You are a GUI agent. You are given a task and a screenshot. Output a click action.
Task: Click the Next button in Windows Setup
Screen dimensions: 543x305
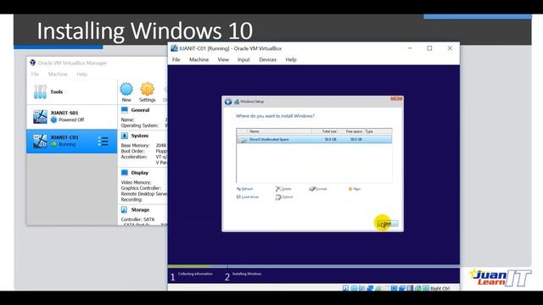coord(388,224)
